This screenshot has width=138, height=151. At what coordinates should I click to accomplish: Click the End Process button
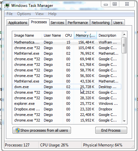(111, 130)
